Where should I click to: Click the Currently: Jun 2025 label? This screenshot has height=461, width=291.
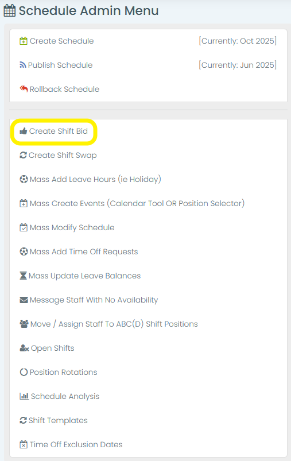pos(238,65)
